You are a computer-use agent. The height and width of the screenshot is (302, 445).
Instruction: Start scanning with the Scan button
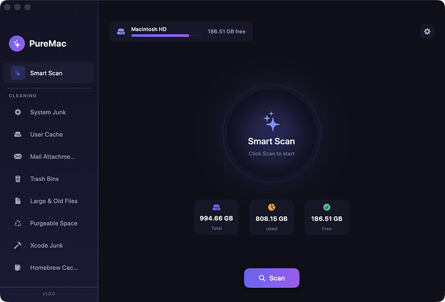point(272,278)
